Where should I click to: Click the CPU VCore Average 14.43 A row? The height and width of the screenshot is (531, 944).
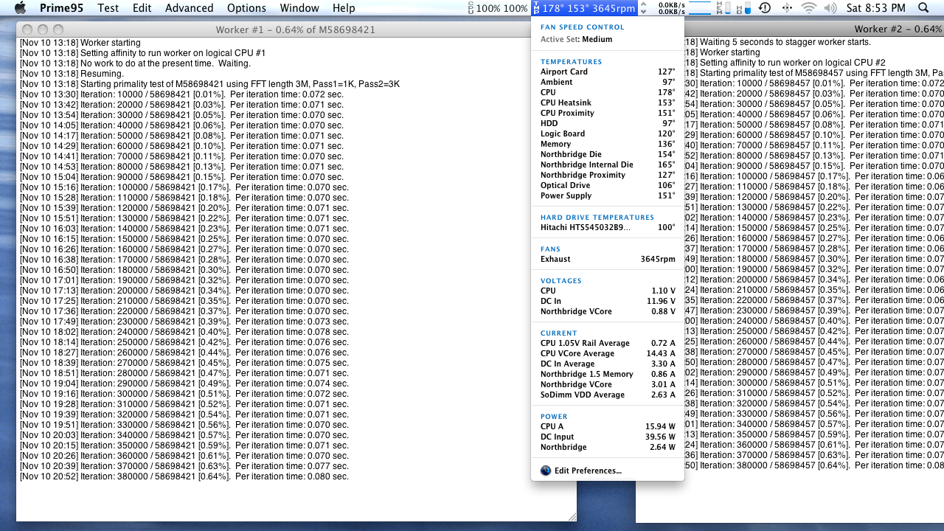tap(608, 353)
